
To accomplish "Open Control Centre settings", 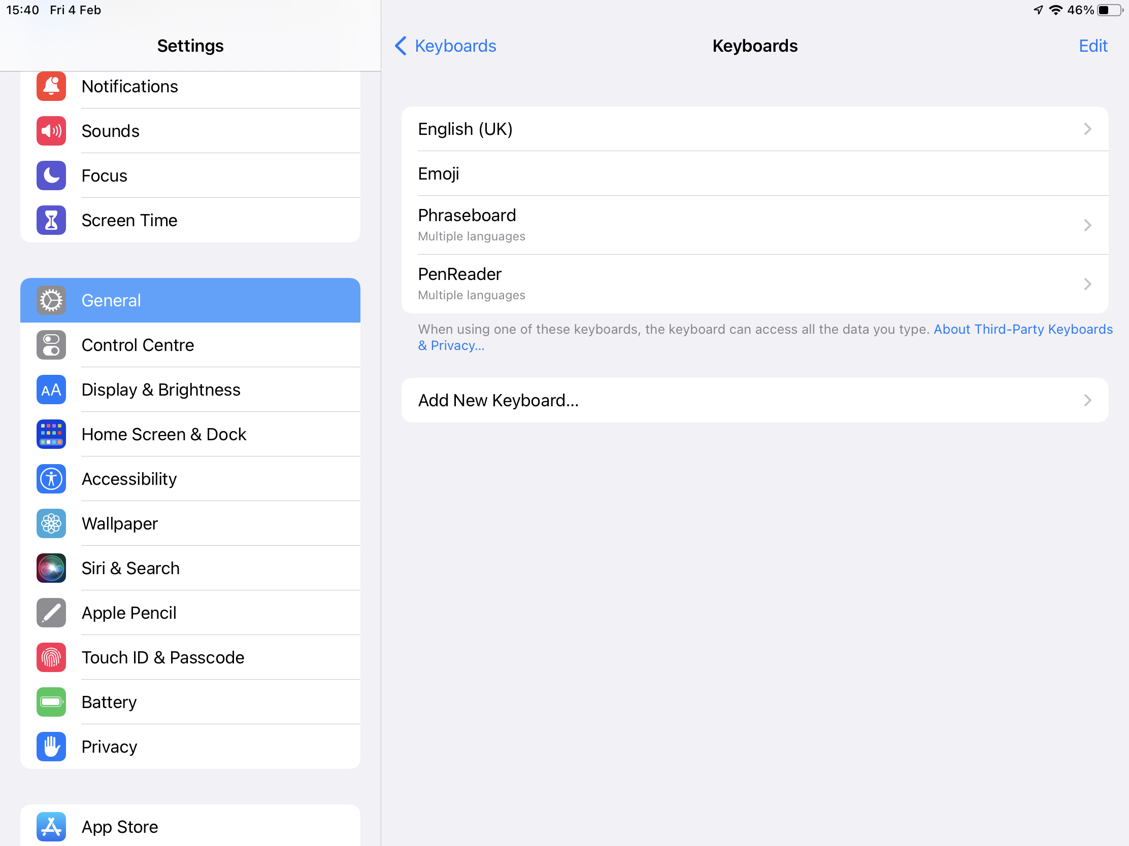I will 190,345.
